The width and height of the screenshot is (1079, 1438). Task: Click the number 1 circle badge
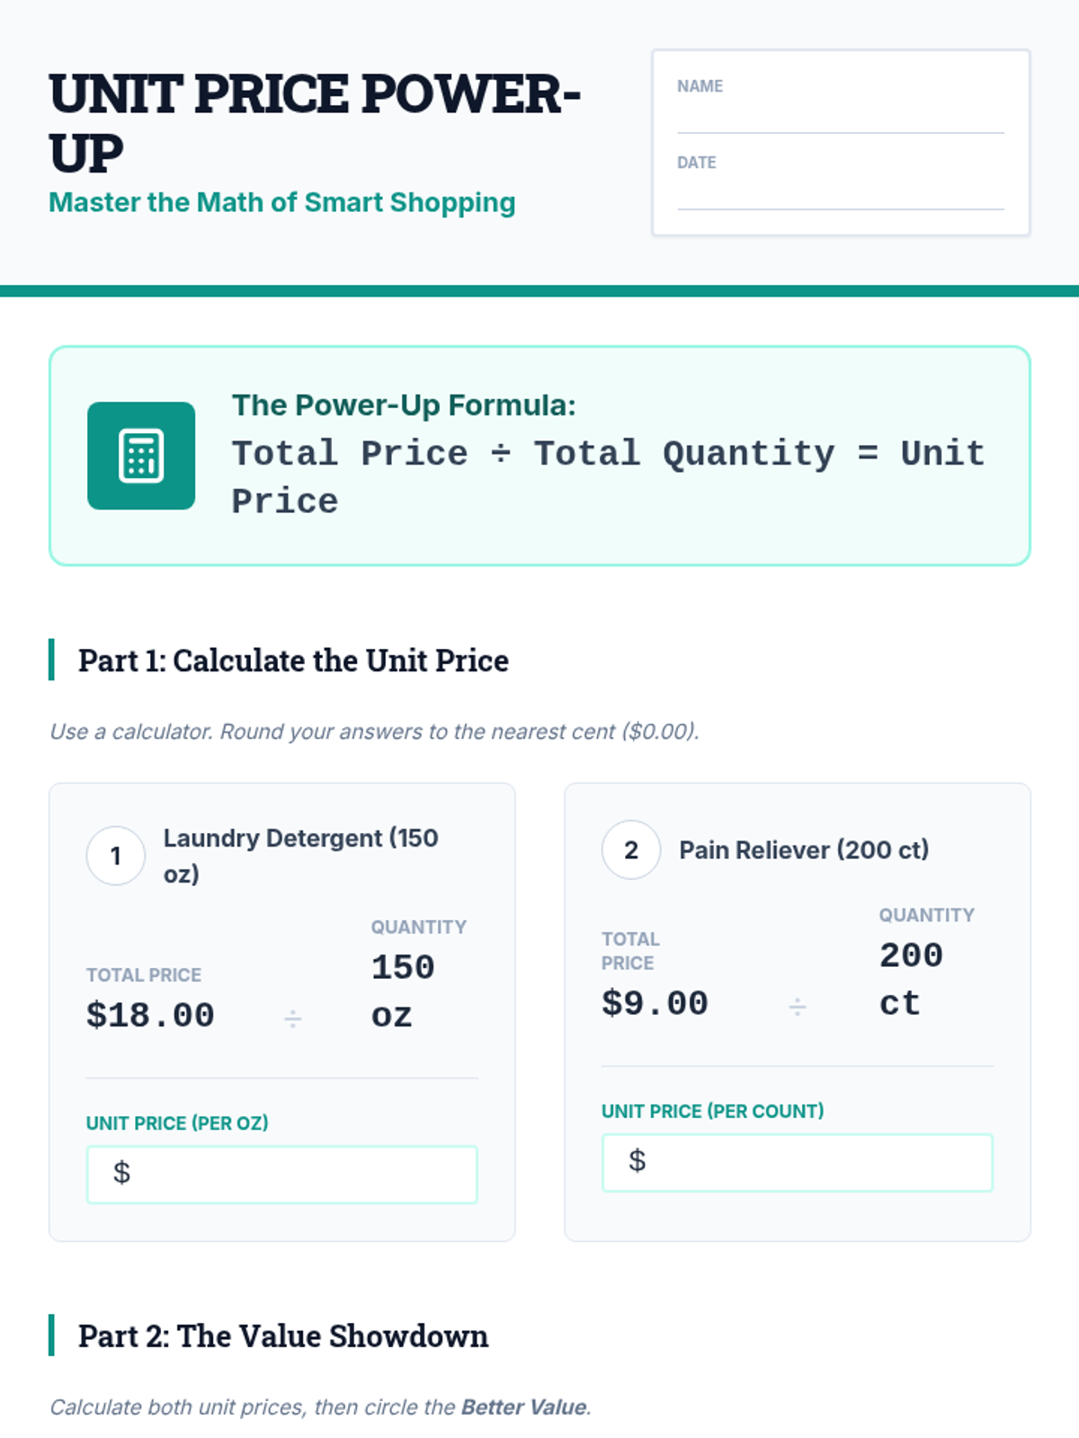[x=115, y=856]
